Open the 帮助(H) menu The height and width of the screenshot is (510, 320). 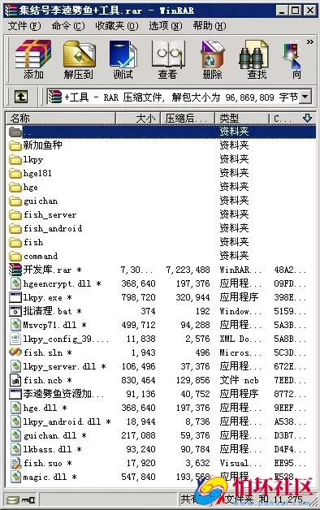coord(210,26)
